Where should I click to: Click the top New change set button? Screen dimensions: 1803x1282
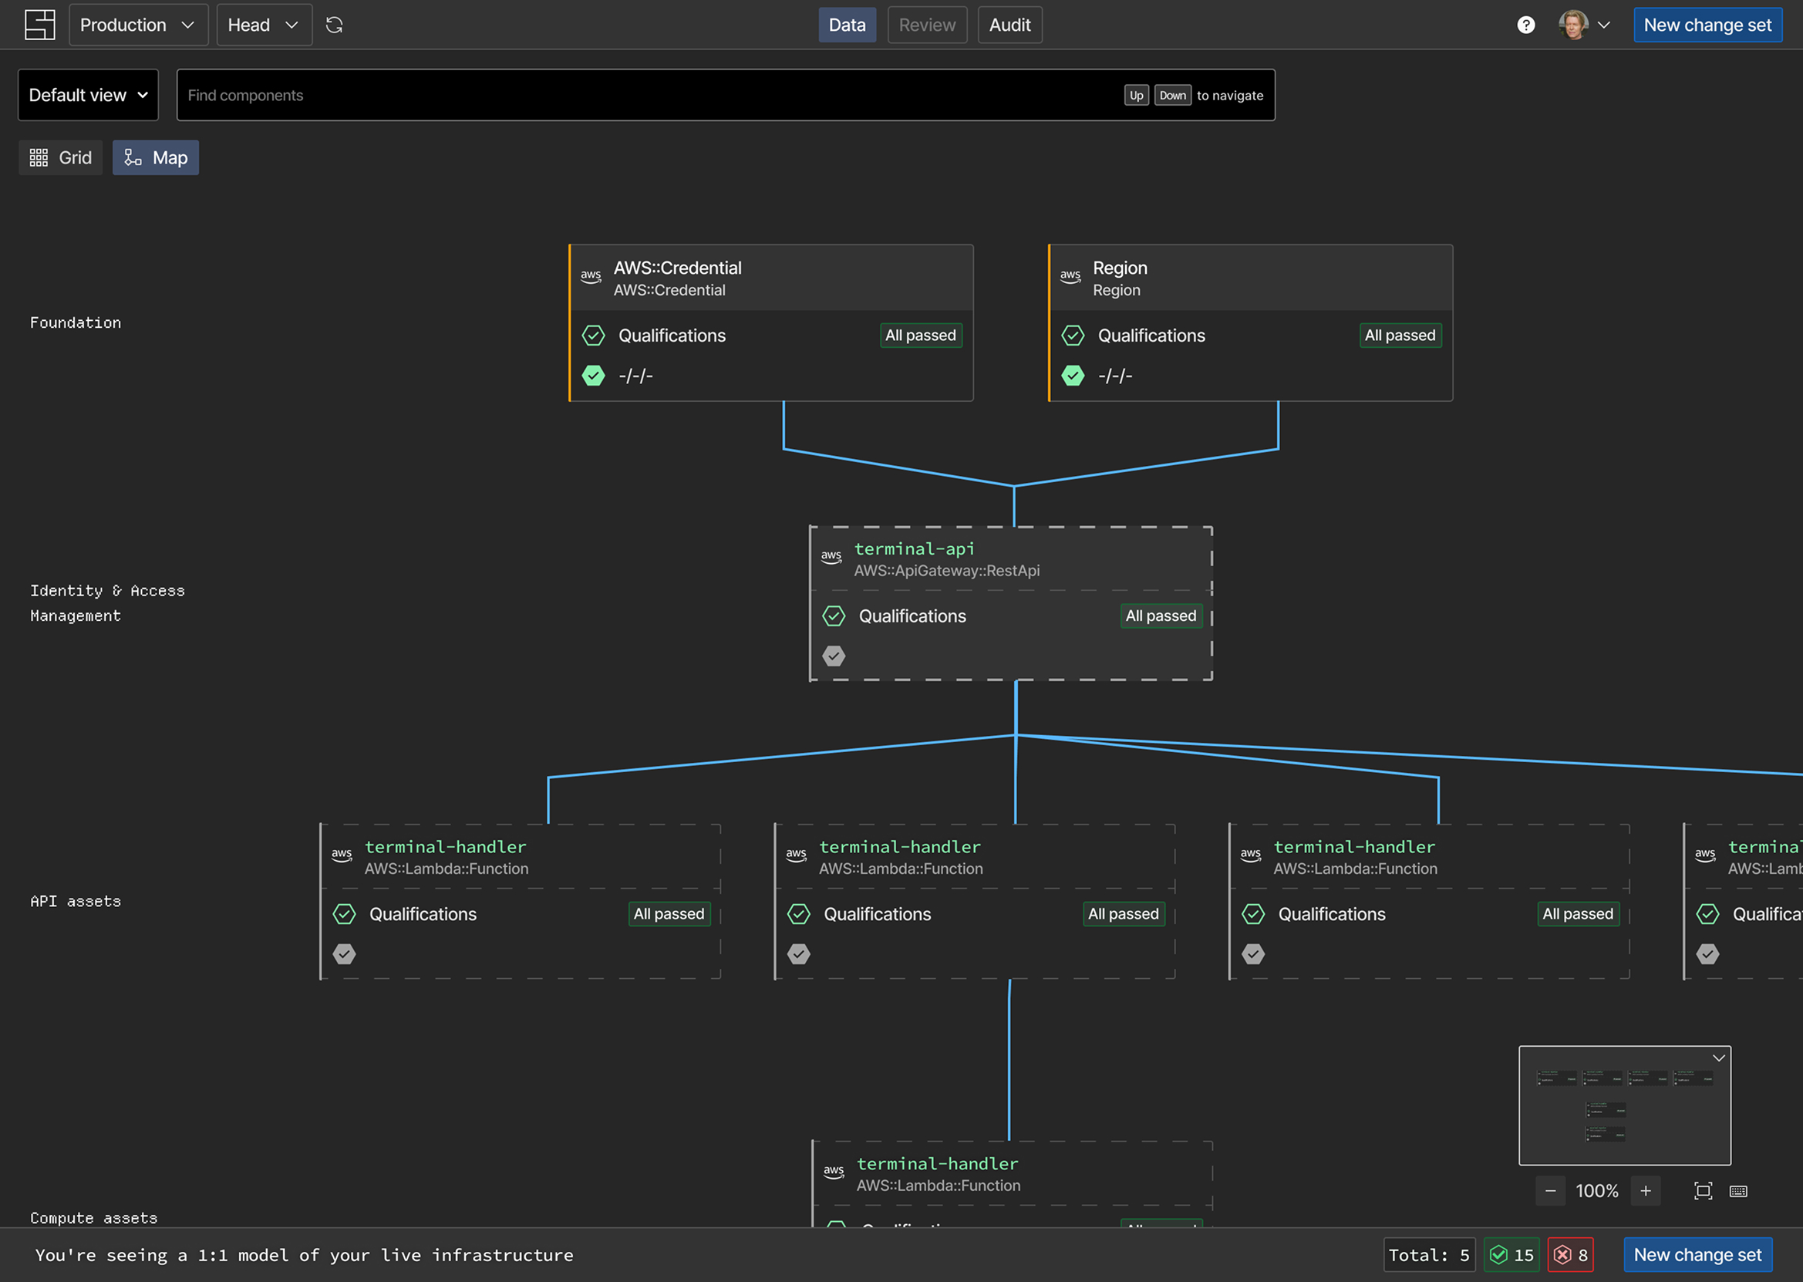click(x=1707, y=25)
